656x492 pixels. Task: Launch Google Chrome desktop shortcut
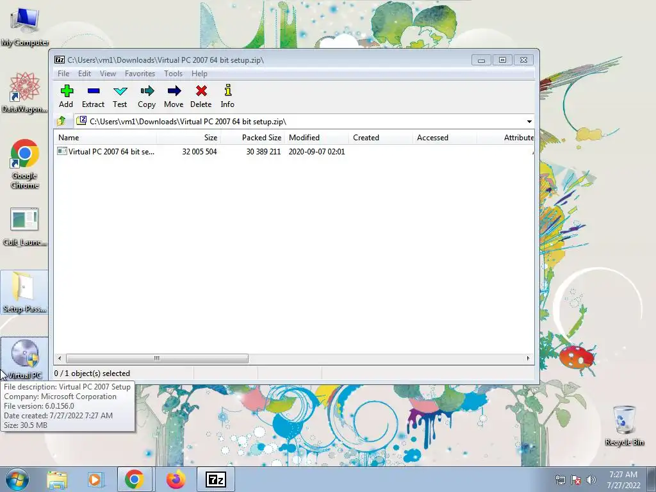[25, 165]
